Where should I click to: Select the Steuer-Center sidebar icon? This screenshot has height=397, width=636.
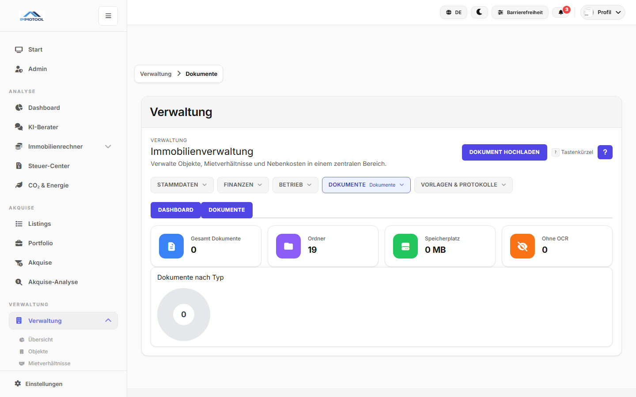tap(19, 166)
